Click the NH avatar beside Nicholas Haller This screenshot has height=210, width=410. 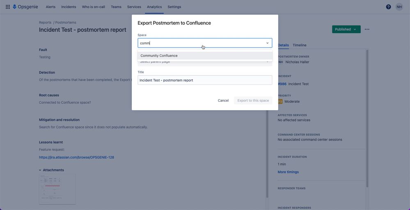pyautogui.click(x=280, y=62)
